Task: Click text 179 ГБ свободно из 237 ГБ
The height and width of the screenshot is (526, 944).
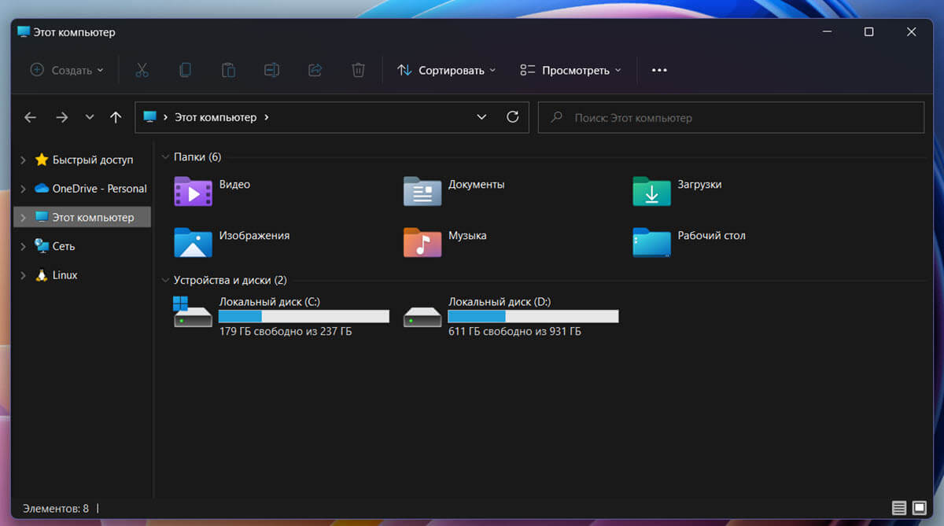Action: [x=286, y=332]
